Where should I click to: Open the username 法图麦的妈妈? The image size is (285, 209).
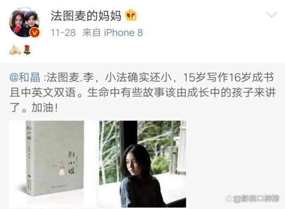coord(86,16)
